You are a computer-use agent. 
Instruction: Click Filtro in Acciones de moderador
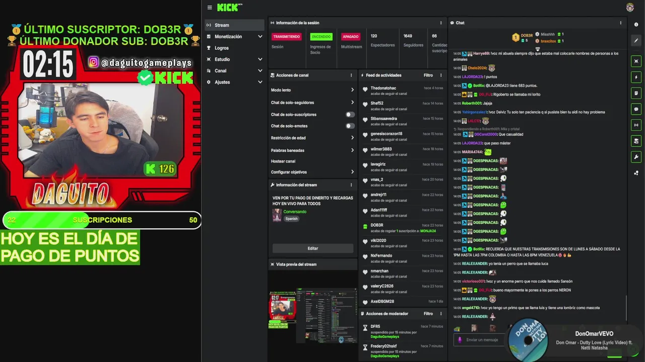428,314
